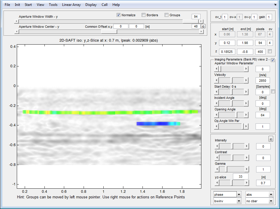Click the Start Delay slider's left arrow

tap(216, 92)
